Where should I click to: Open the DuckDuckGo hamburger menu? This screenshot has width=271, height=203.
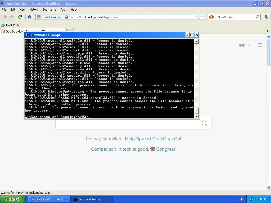[260, 45]
